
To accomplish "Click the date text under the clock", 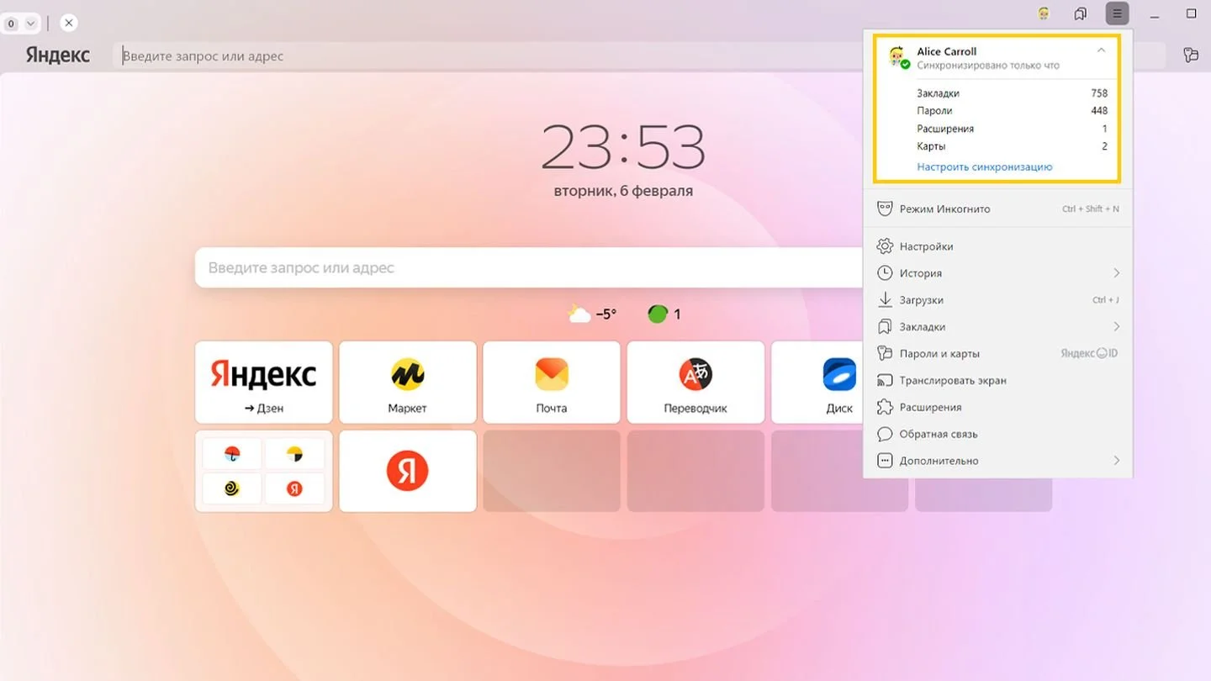I will click(623, 191).
